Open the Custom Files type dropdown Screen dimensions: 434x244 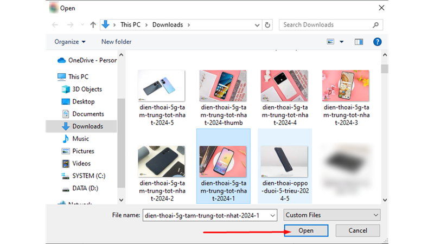coord(332,215)
